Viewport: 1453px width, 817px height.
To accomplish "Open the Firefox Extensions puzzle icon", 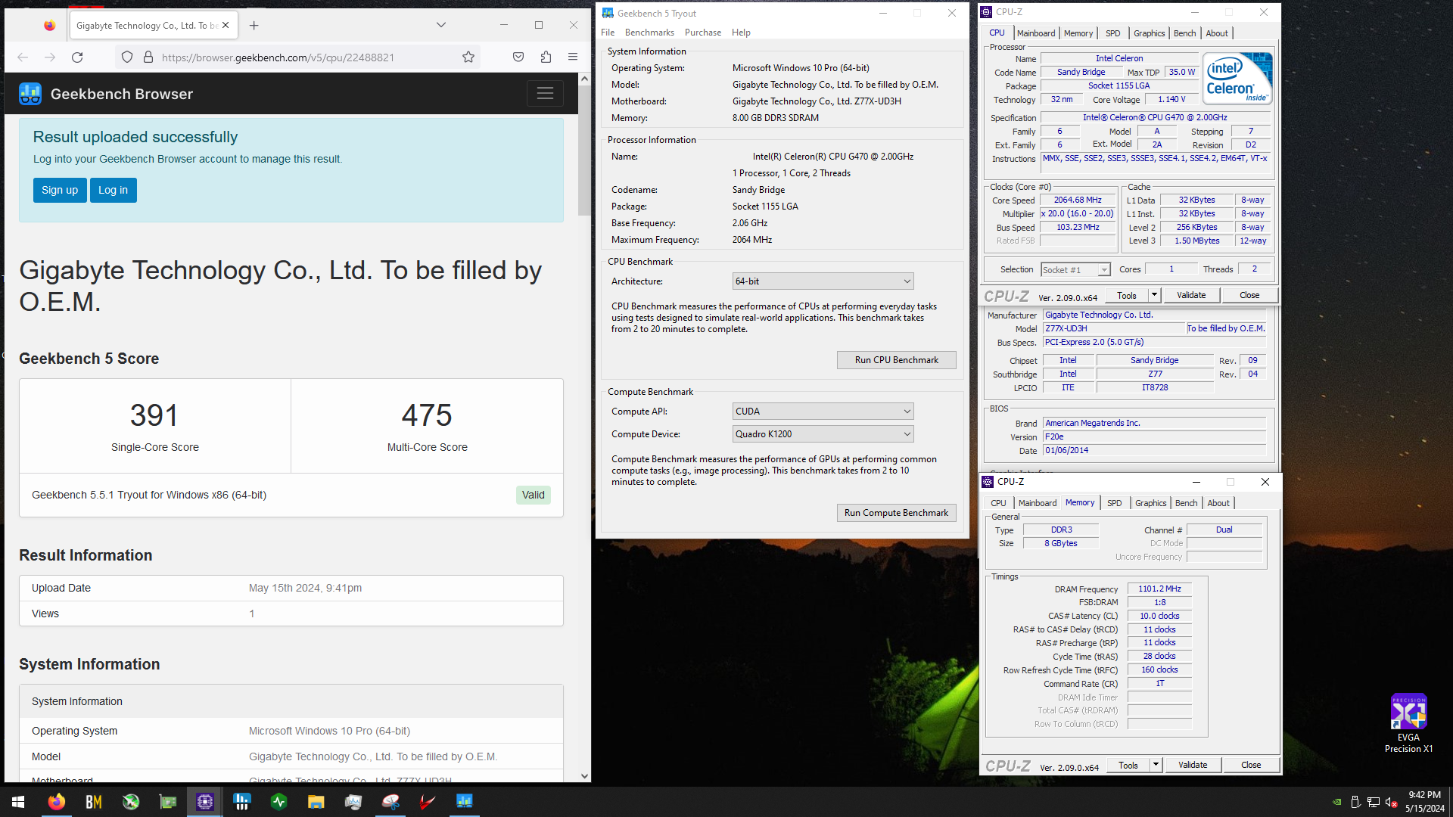I will pos(546,57).
